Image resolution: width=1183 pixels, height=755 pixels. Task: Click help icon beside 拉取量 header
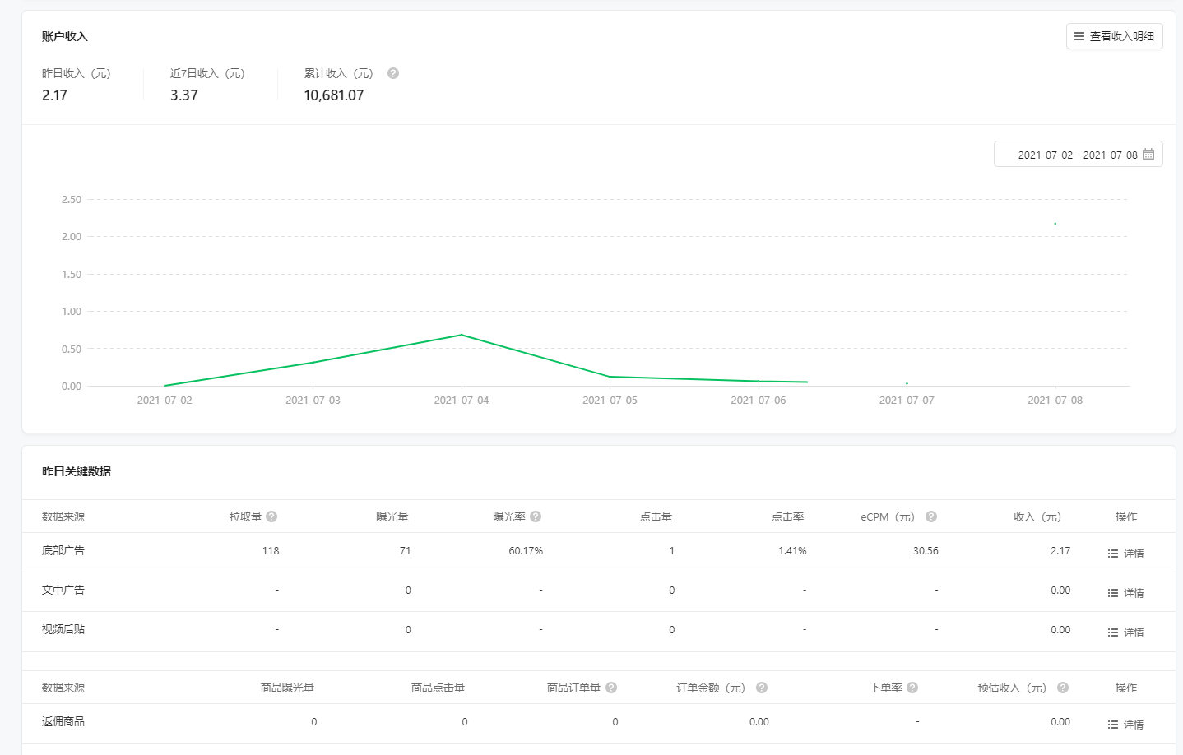coord(271,516)
